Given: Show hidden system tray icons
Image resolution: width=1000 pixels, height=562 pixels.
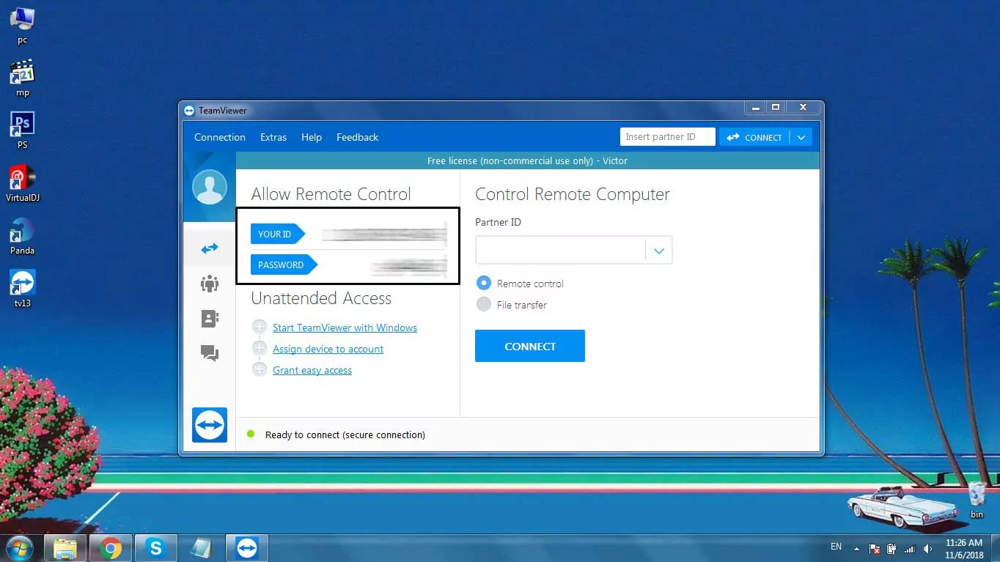Looking at the screenshot, I should (x=856, y=548).
